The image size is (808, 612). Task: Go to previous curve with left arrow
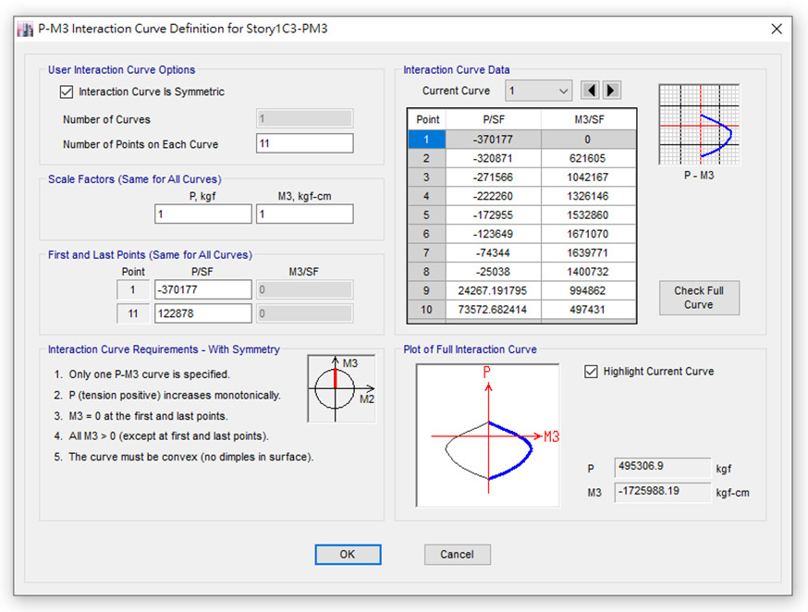pyautogui.click(x=591, y=91)
